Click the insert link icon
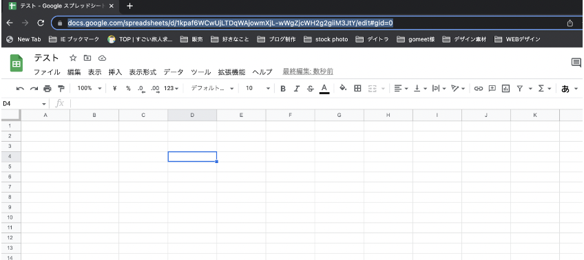The height and width of the screenshot is (260, 584). pos(478,89)
